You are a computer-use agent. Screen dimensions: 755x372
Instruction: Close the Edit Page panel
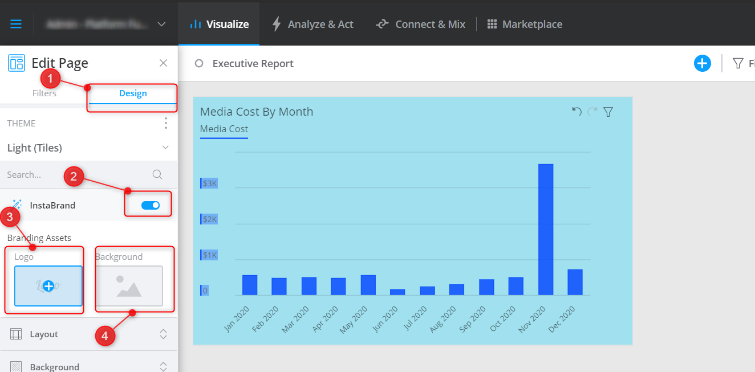point(163,63)
